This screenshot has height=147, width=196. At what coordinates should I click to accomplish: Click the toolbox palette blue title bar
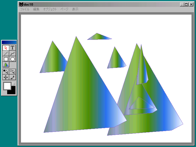pos(9,42)
